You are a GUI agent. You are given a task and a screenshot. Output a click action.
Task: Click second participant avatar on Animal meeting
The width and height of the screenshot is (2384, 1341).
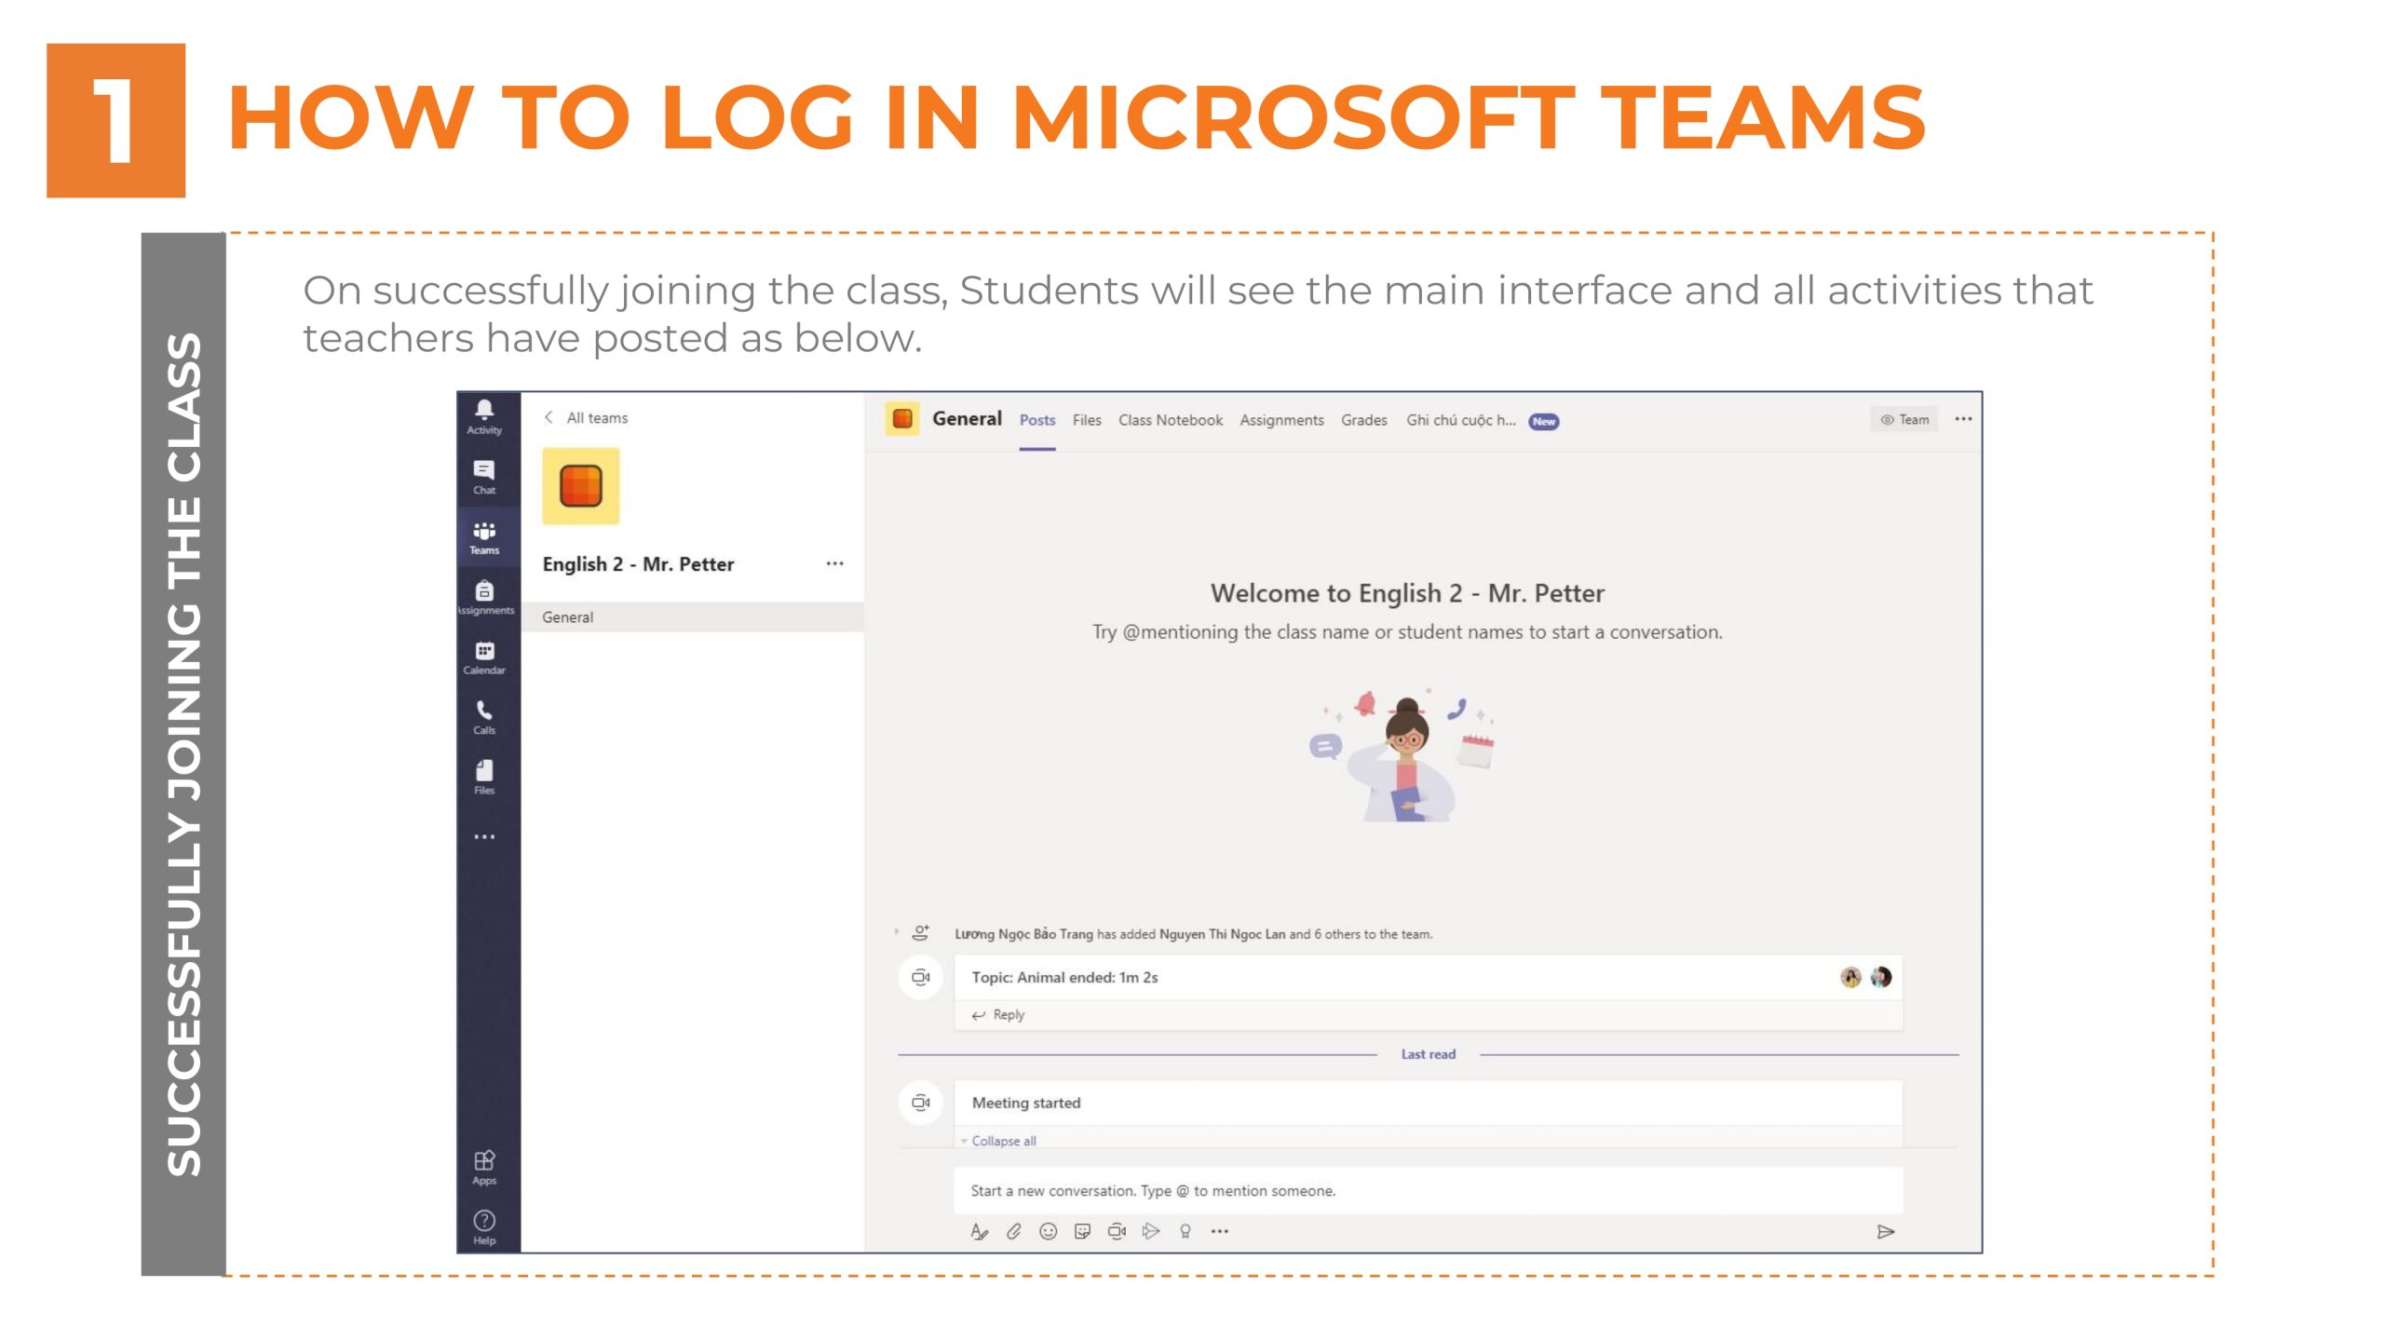1880,977
